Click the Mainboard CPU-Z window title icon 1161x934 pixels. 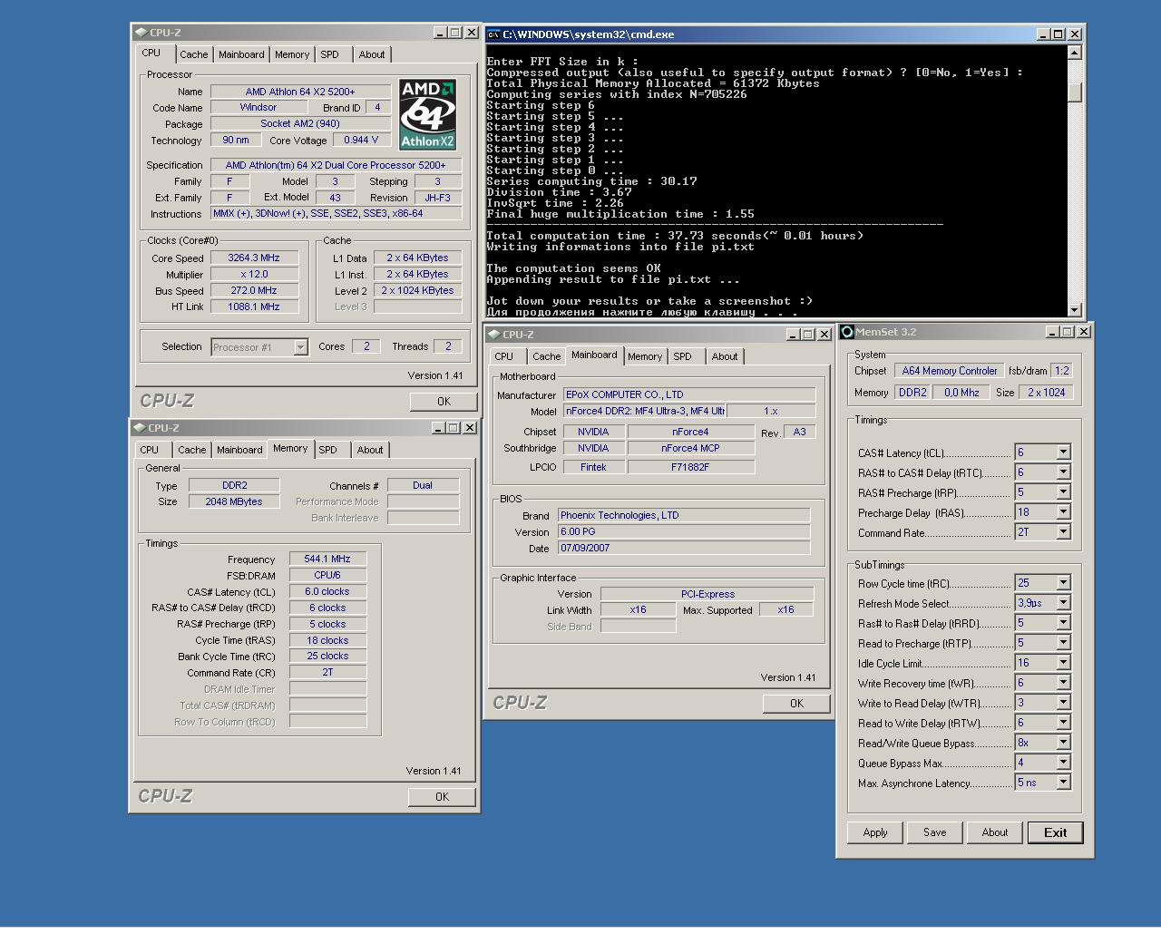click(x=493, y=335)
